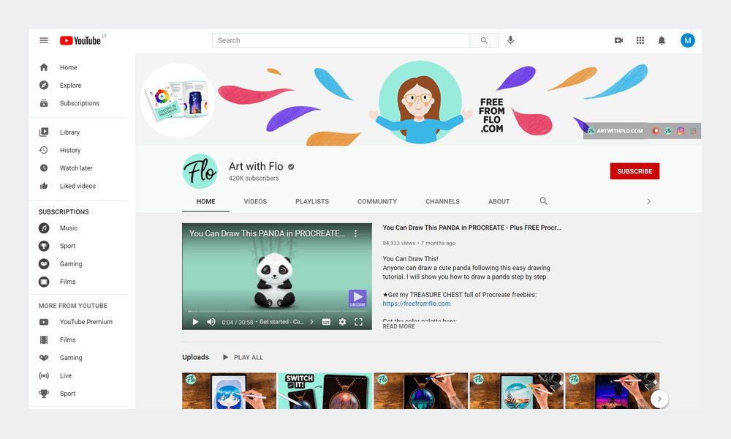This screenshot has height=439, width=731.
Task: Mute the featured video volume
Action: click(211, 322)
